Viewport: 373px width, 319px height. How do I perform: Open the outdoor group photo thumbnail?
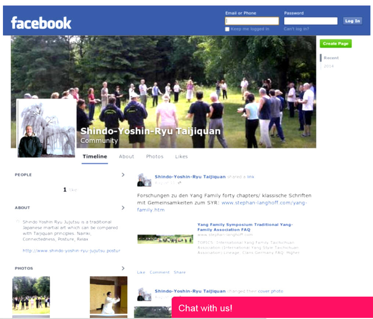click(x=31, y=295)
